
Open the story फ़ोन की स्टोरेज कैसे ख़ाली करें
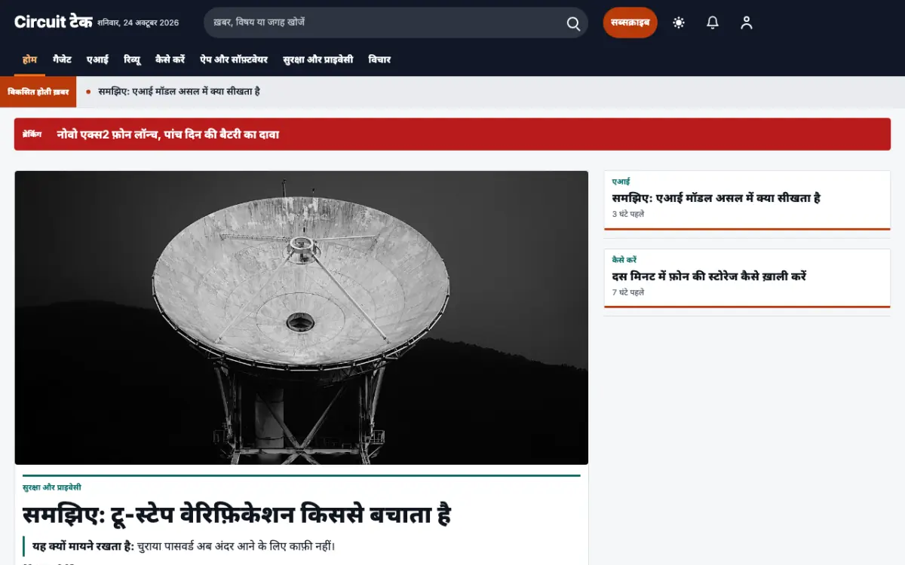(709, 276)
